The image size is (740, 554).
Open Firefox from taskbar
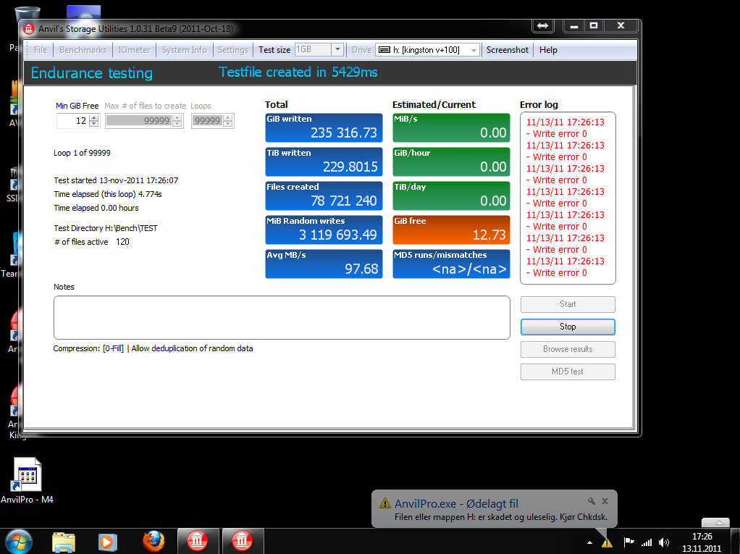[x=154, y=542]
